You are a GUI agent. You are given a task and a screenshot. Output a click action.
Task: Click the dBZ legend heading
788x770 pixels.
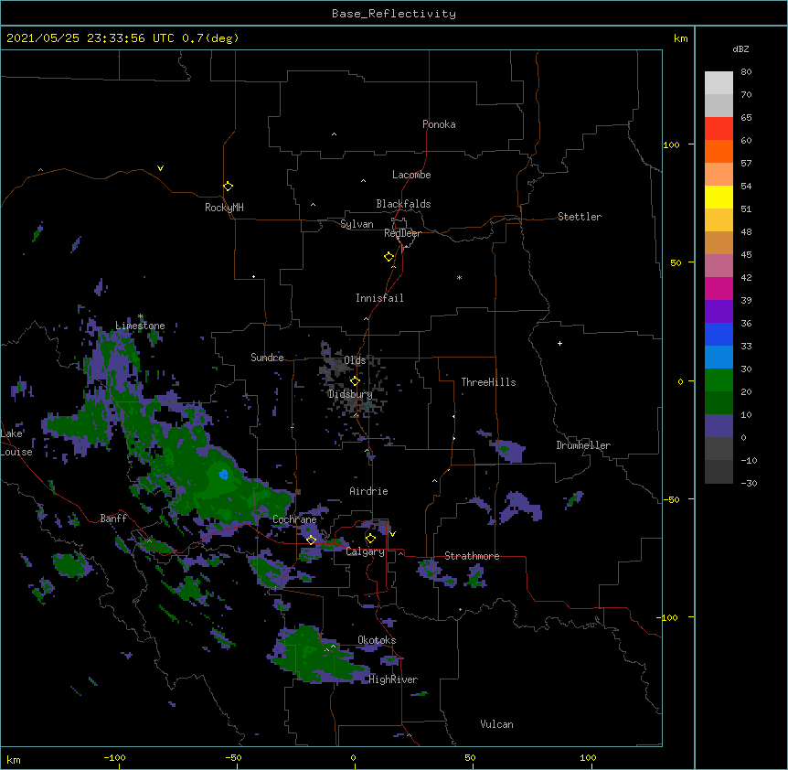pyautogui.click(x=740, y=48)
